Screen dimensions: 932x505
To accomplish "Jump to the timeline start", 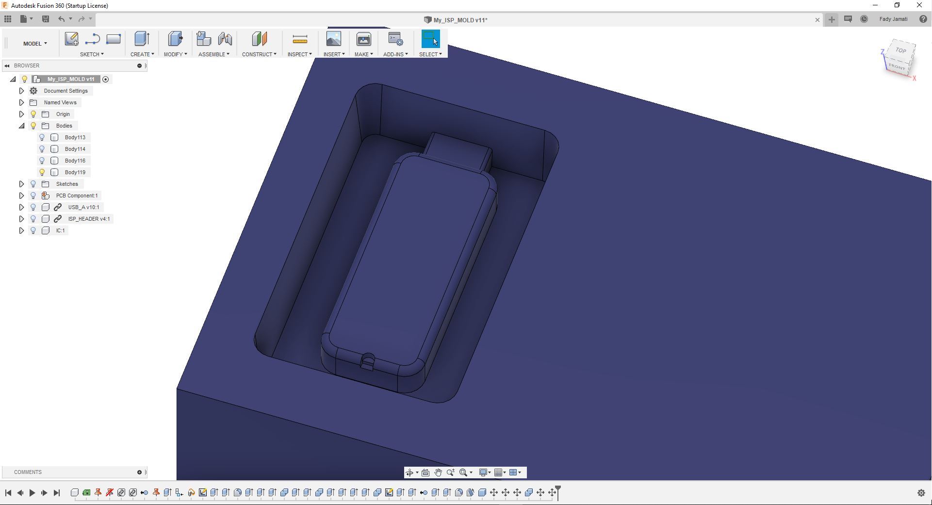I will click(8, 493).
